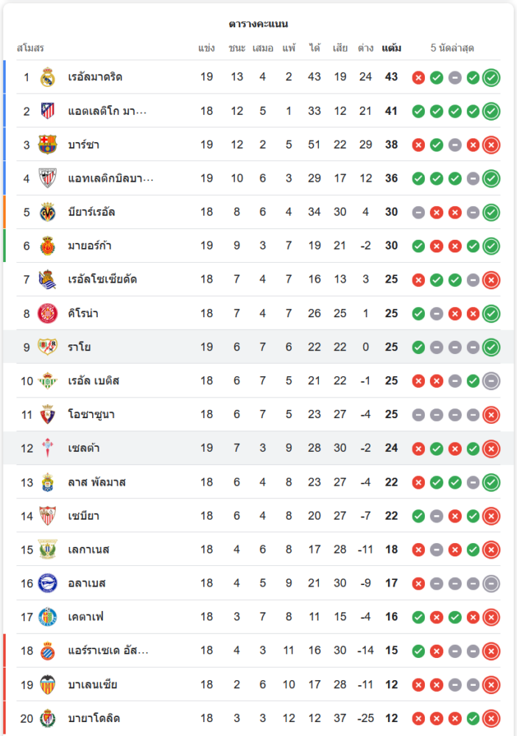Click the ชนะ wins column header
The width and height of the screenshot is (517, 736).
(236, 49)
